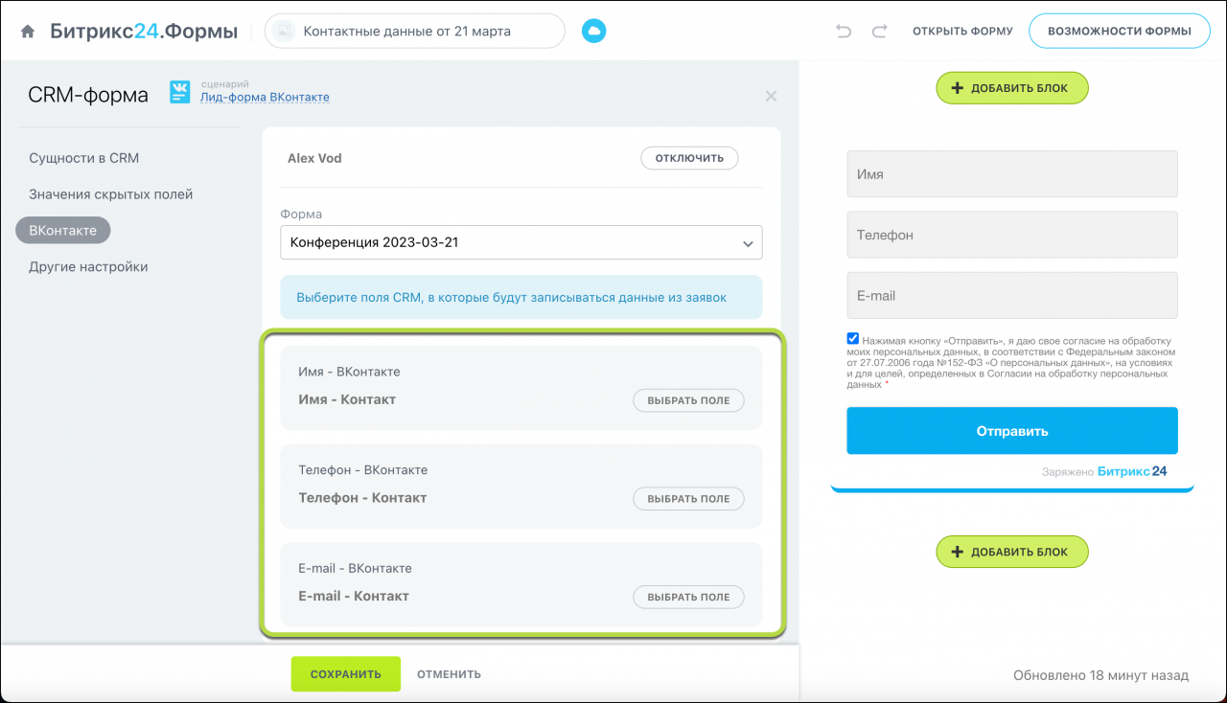The image size is (1227, 703).
Task: Choose a CRM field for Имя - ВКонтакте
Action: point(688,400)
